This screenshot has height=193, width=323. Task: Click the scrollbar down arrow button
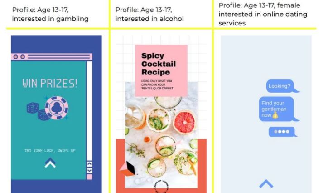(x=89, y=170)
